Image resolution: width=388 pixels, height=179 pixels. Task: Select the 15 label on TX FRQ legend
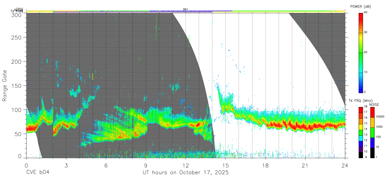tap(366, 123)
